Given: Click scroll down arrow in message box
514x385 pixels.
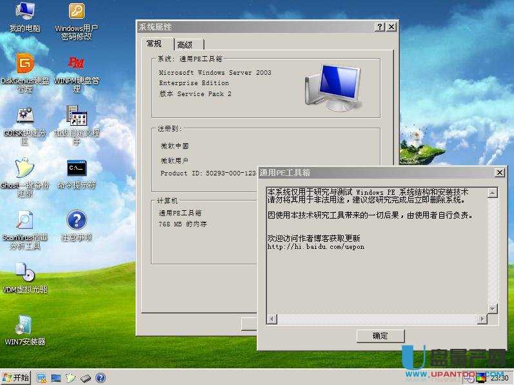Looking at the screenshot, I should 492,308.
